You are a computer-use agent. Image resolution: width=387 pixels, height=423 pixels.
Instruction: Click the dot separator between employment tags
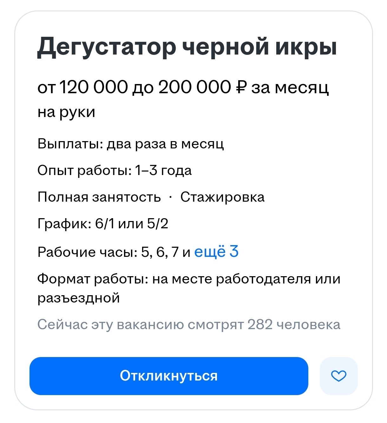point(171,198)
